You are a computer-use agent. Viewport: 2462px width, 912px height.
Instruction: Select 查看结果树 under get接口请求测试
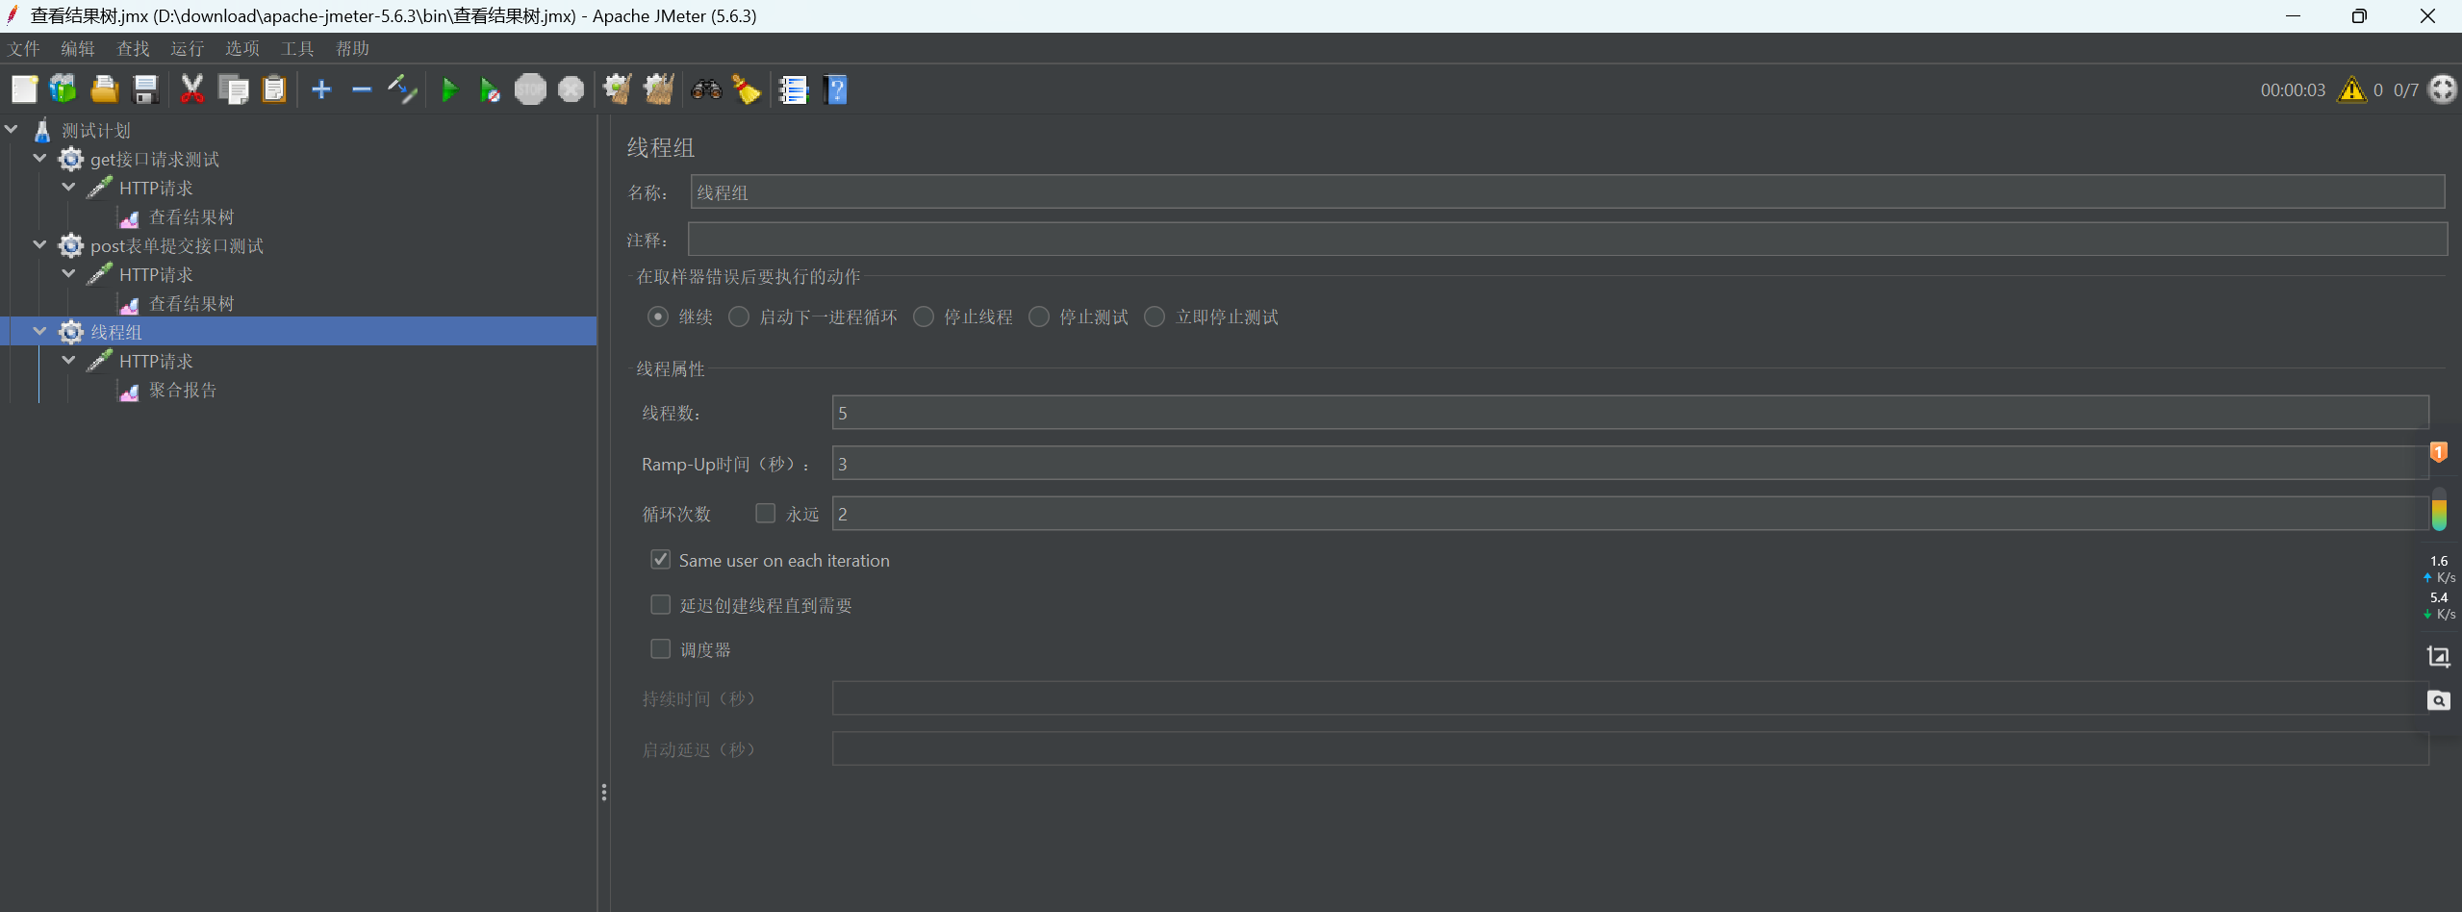coord(191,217)
